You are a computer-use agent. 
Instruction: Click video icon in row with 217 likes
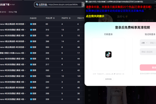[31, 64]
